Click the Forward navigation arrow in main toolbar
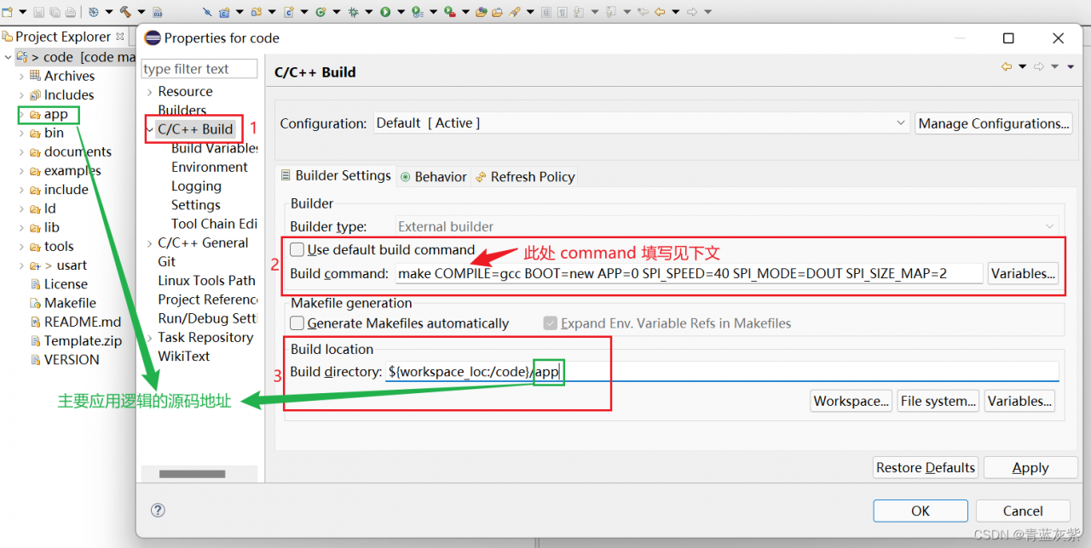Screen dimensions: 1091x548 (x=691, y=12)
